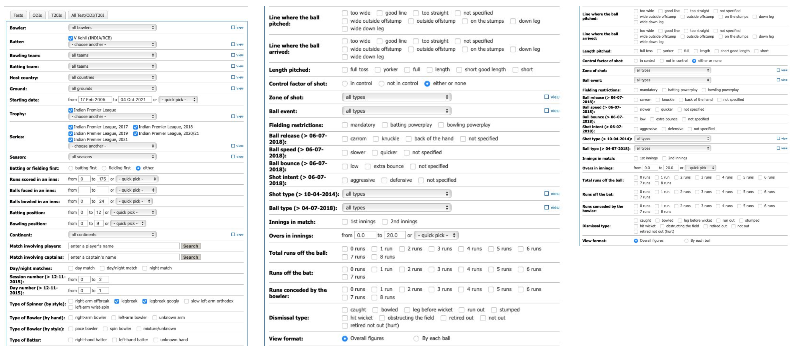Open the view icon beside all continents dropdown
799x355 pixels.
[237, 234]
